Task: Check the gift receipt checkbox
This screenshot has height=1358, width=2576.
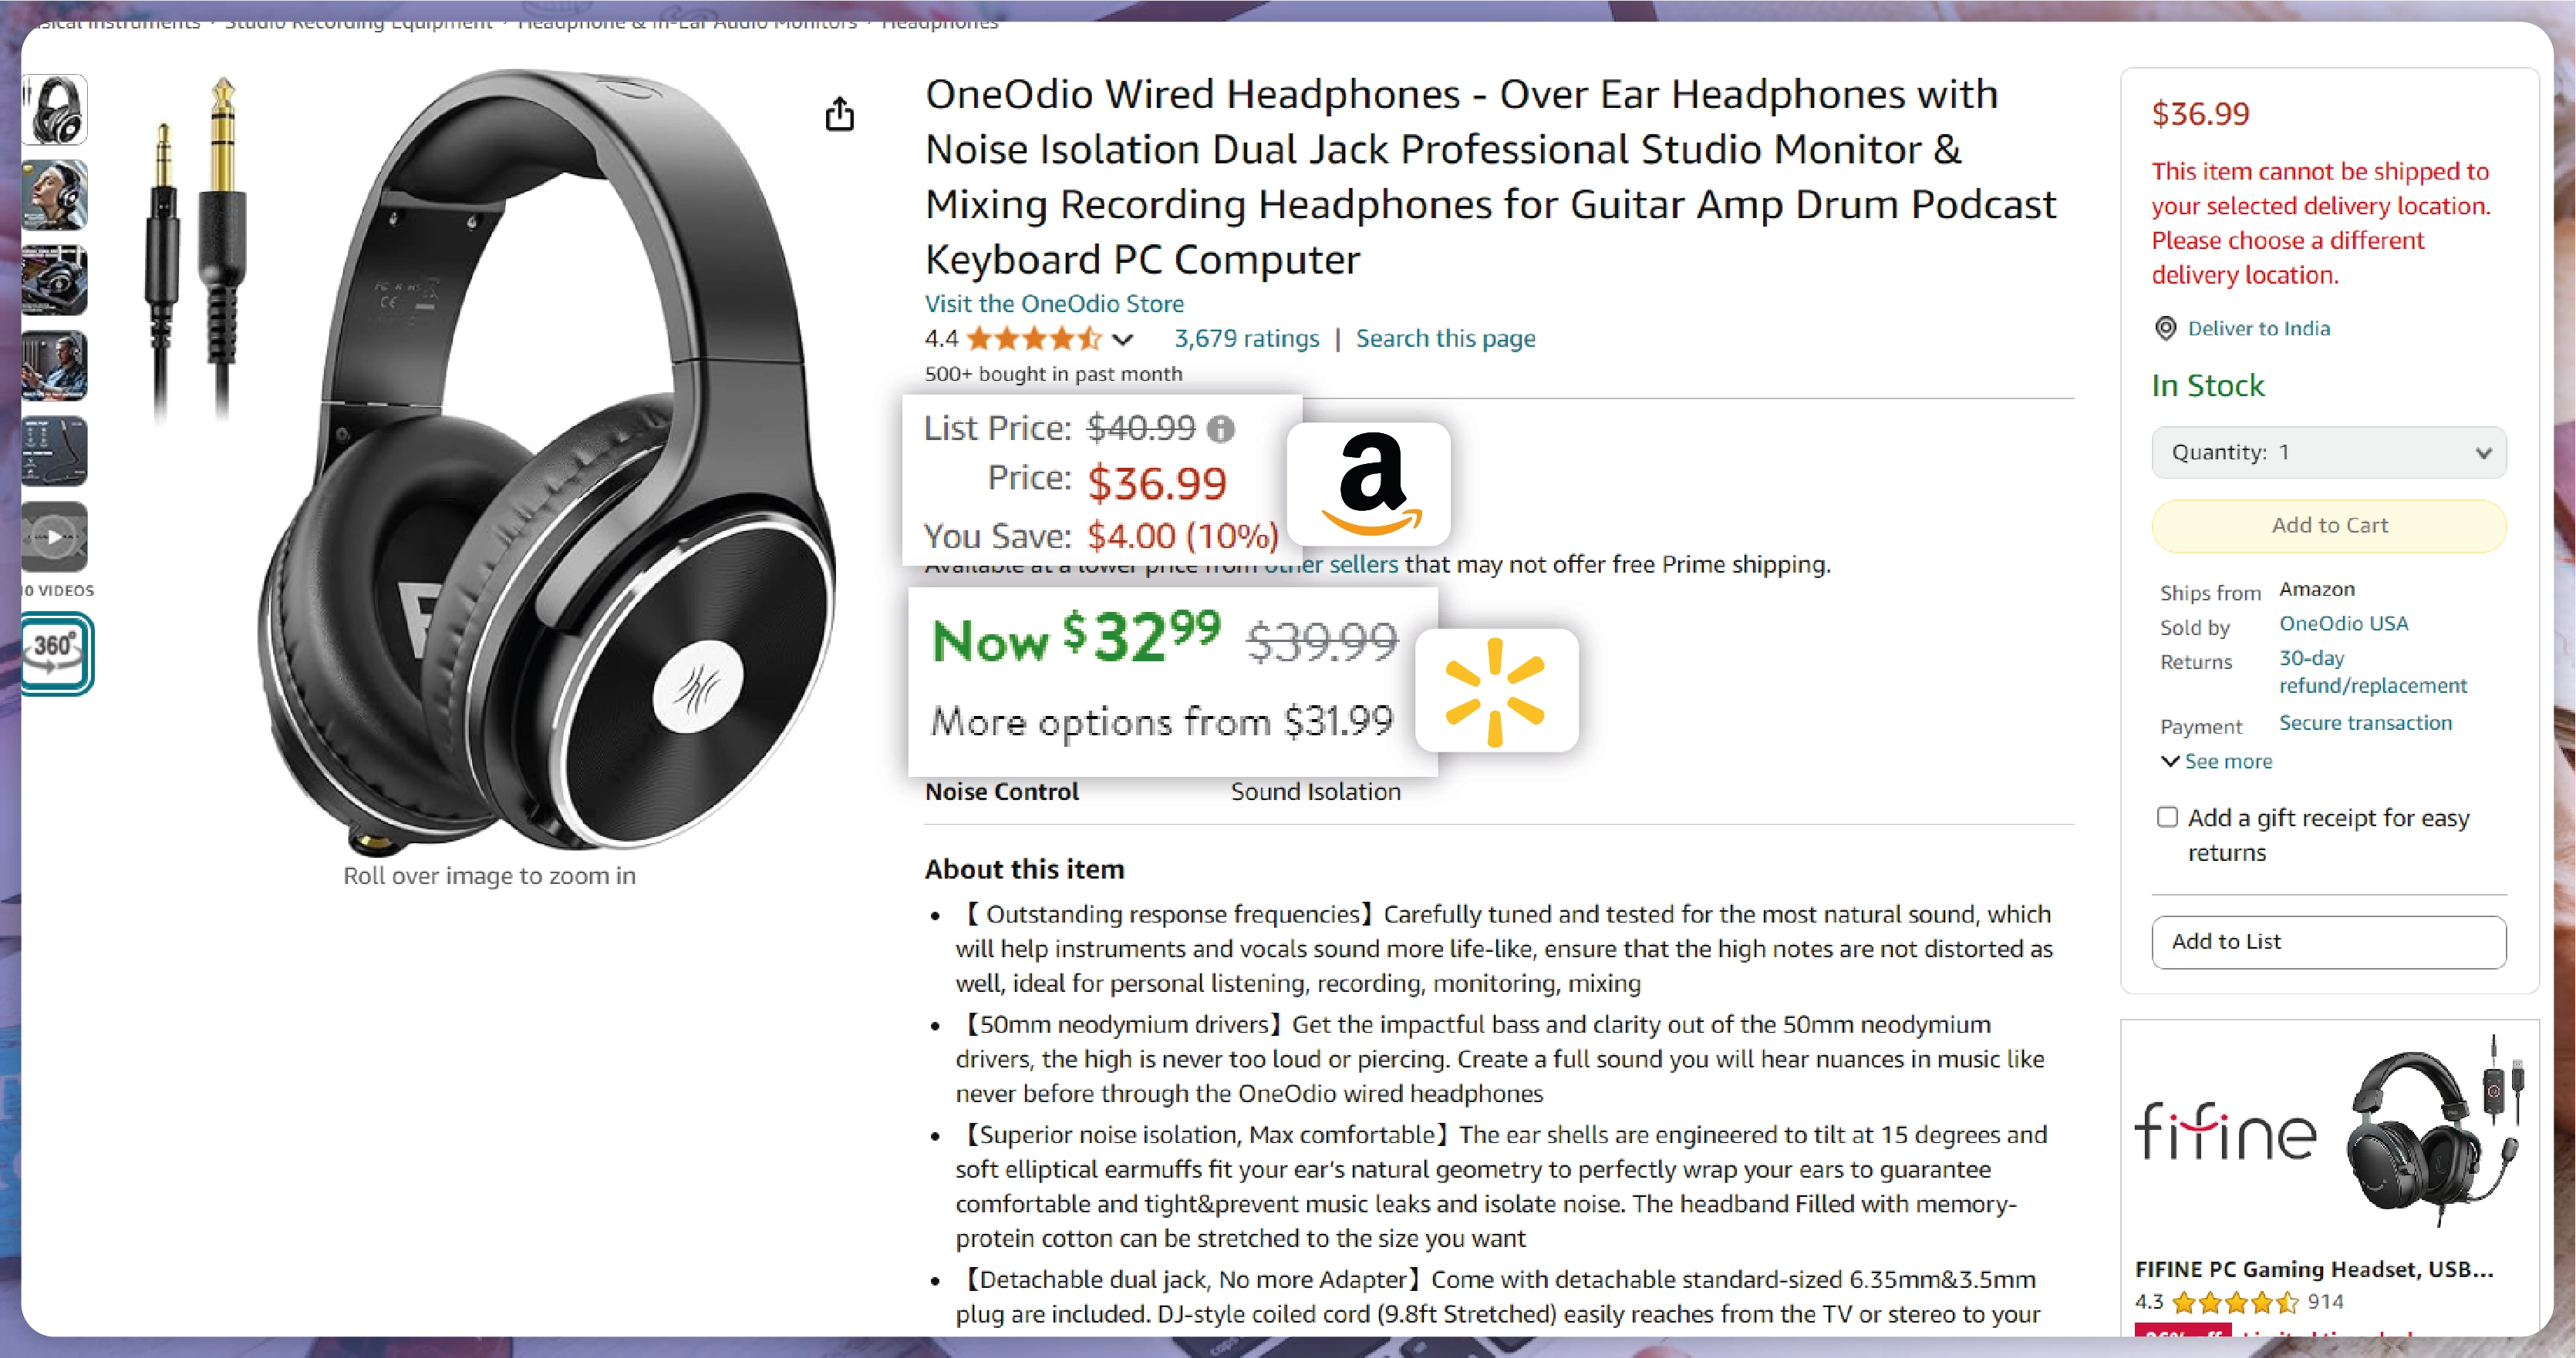Action: coord(2167,818)
